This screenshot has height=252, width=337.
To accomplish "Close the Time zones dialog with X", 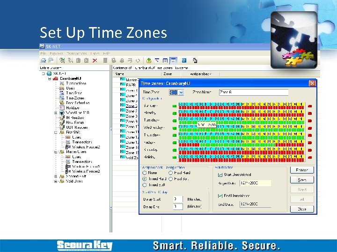I will [312, 83].
